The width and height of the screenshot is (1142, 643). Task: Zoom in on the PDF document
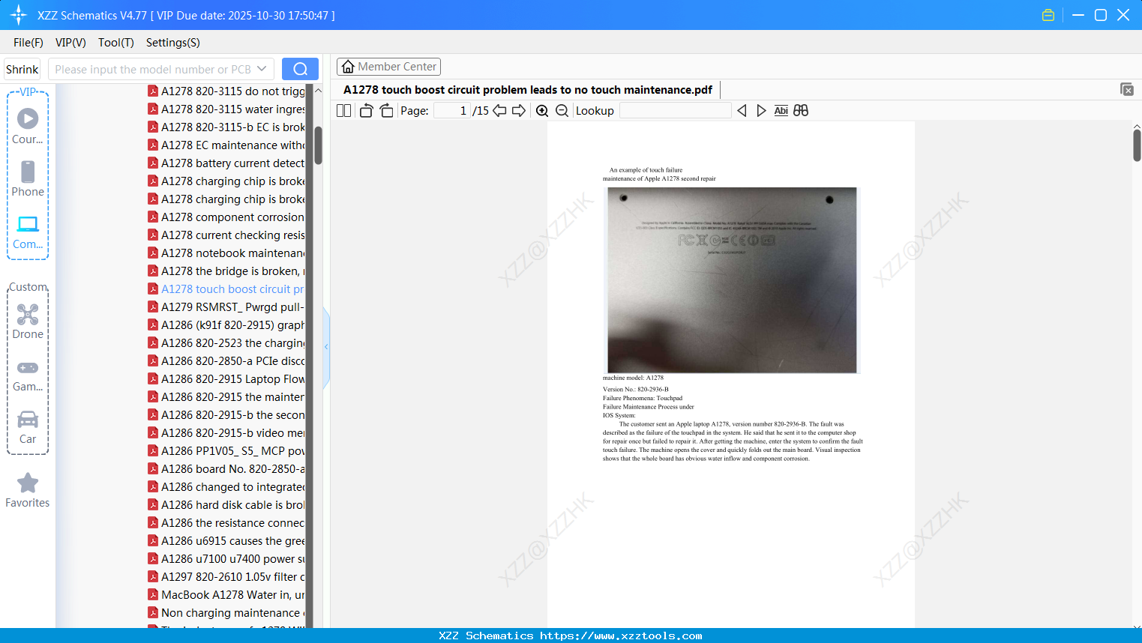click(542, 111)
